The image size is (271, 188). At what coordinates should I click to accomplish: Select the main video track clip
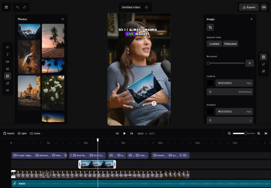point(100,174)
